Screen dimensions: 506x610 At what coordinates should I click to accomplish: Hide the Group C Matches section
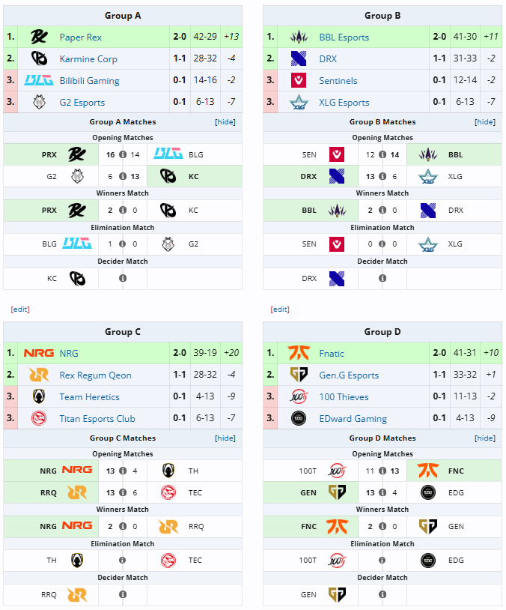[225, 438]
